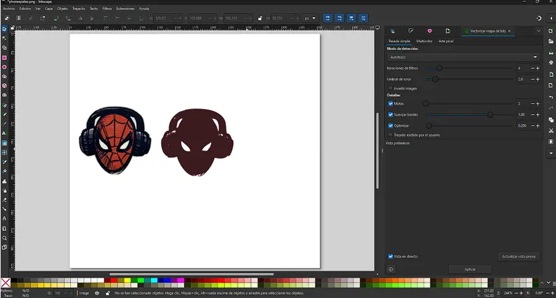Uncheck the Suavizar bordes checkbox
Viewport: 556px width, 298px height.
(390, 115)
